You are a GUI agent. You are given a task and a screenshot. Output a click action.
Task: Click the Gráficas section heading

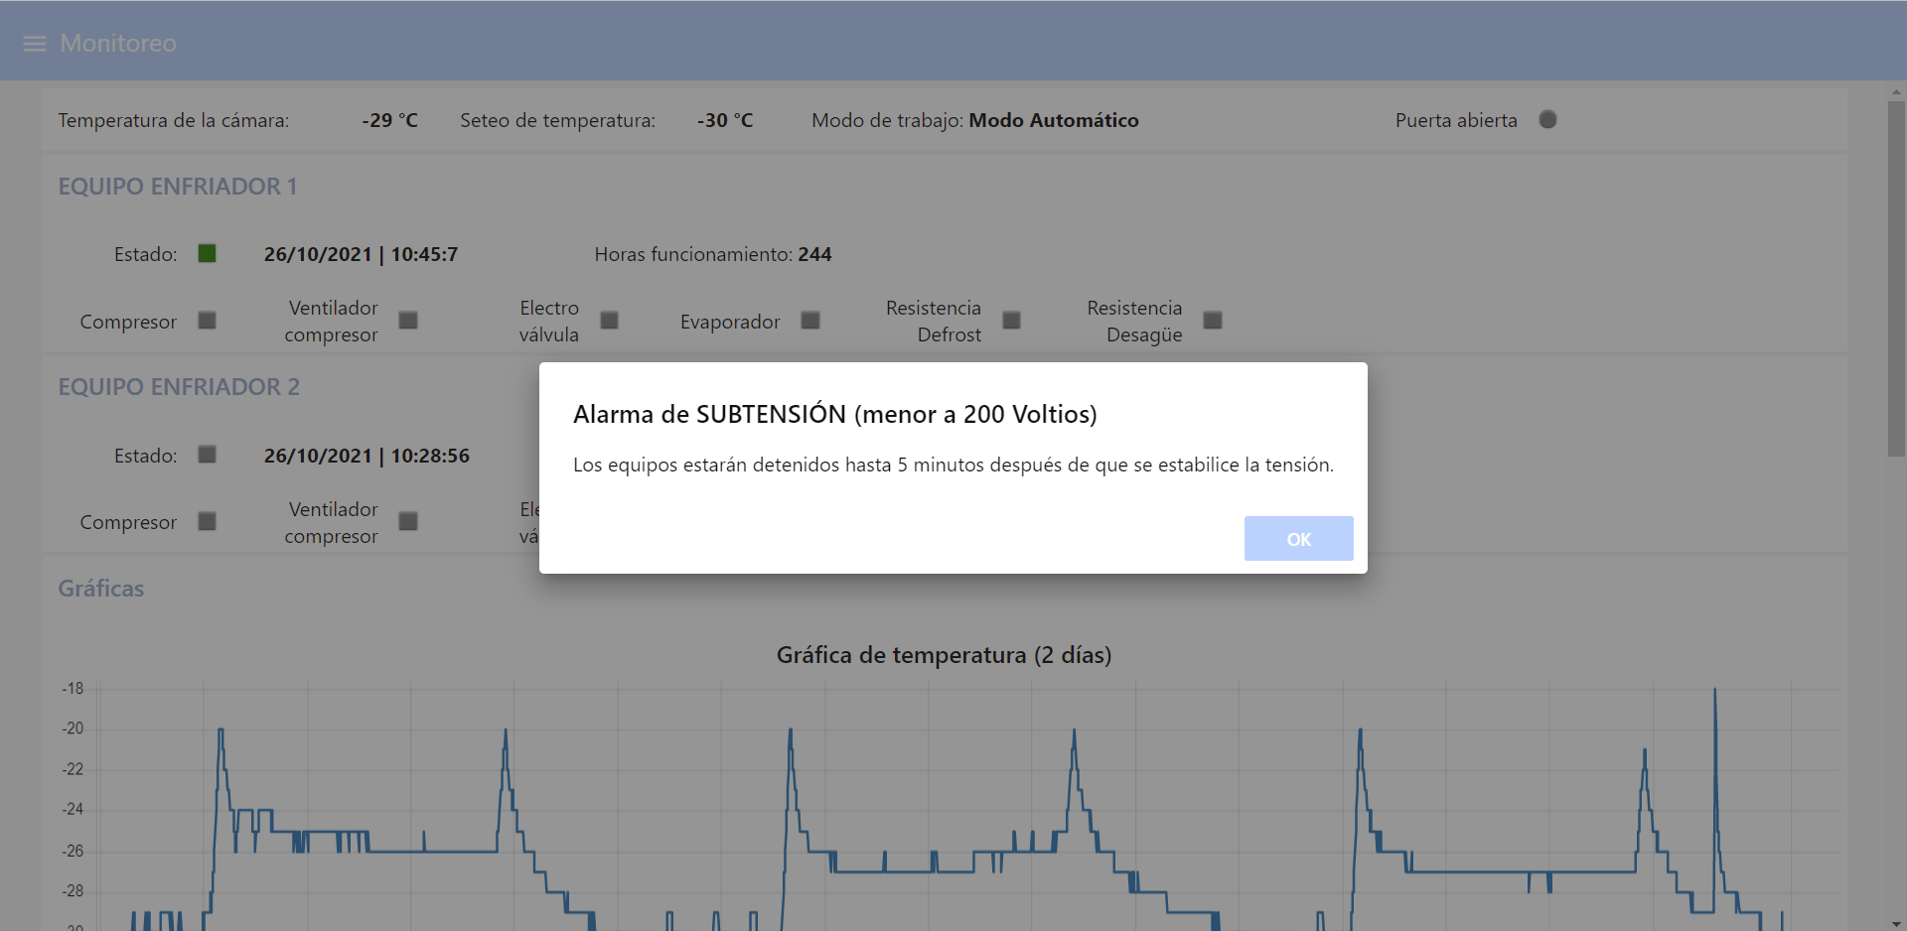[101, 589]
